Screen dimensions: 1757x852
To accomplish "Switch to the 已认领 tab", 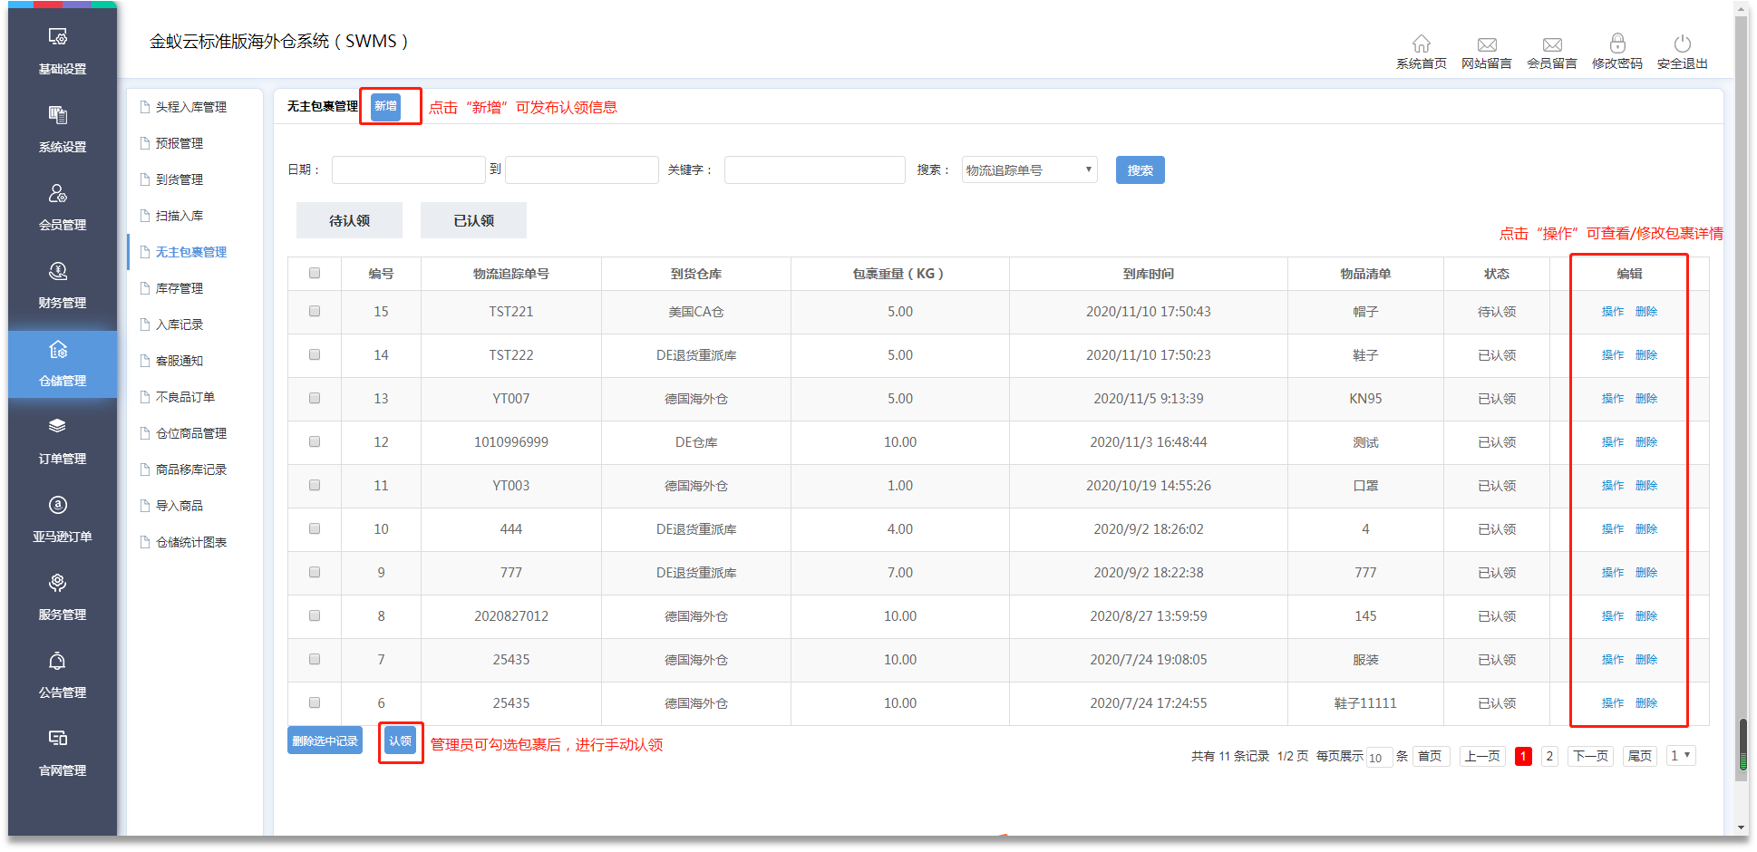I will pos(473,220).
